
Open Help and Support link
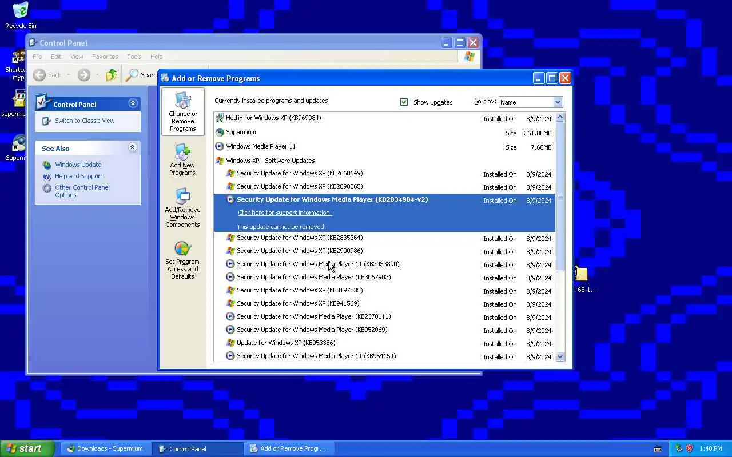(x=79, y=176)
